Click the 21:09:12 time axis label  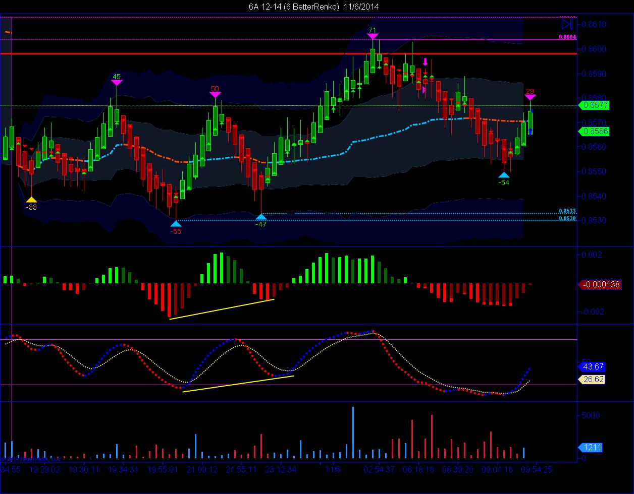[202, 469]
